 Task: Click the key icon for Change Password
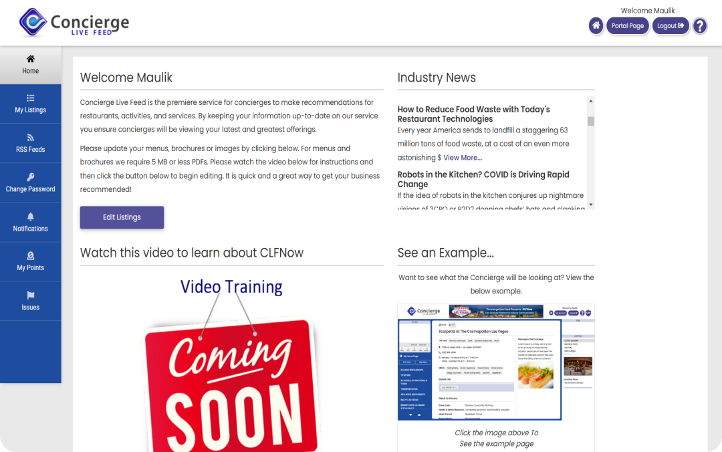pyautogui.click(x=30, y=177)
